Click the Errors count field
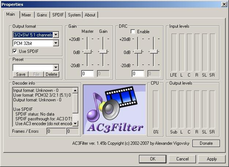Image resolution: width=229 pixels, height=167 pixels. click(x=72, y=131)
